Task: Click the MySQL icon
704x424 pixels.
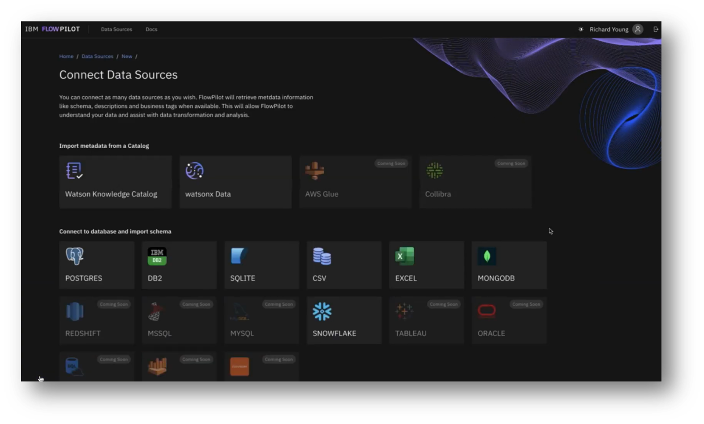Action: click(x=240, y=313)
